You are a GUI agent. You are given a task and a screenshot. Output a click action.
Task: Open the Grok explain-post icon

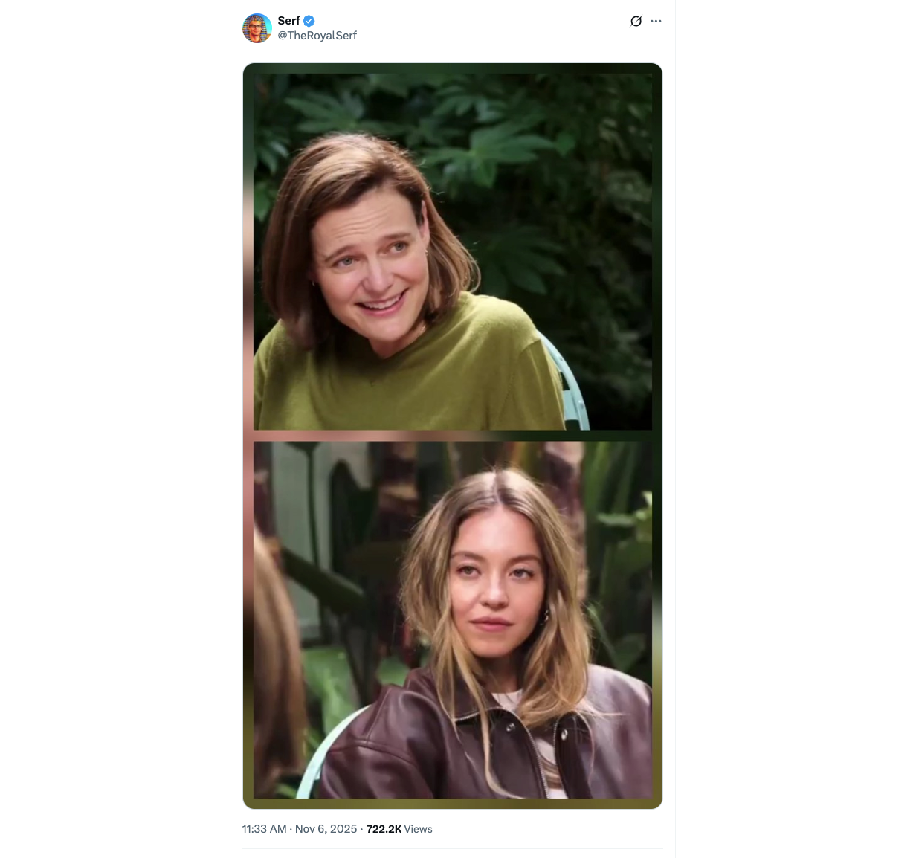[636, 21]
